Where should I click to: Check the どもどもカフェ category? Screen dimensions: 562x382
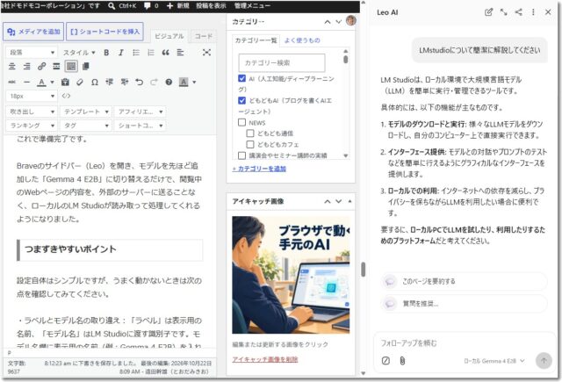(x=250, y=144)
